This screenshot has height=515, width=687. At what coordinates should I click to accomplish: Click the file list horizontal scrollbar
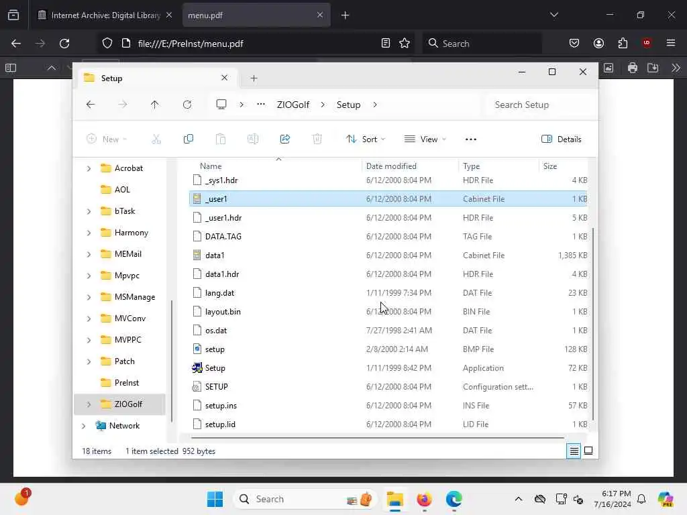[x=378, y=437]
